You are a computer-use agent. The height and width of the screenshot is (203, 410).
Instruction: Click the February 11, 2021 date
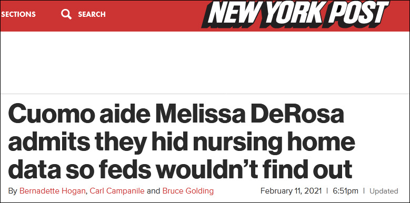(x=291, y=191)
